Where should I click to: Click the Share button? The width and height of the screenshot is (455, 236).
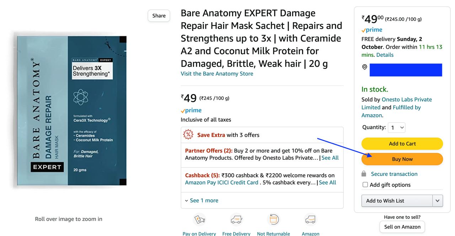(x=159, y=16)
